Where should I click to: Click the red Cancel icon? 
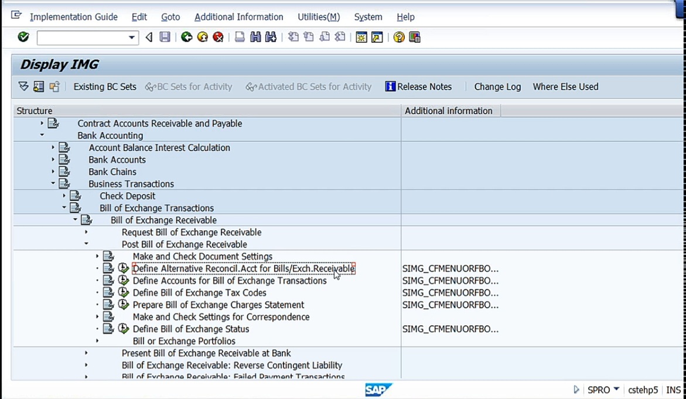click(x=218, y=37)
